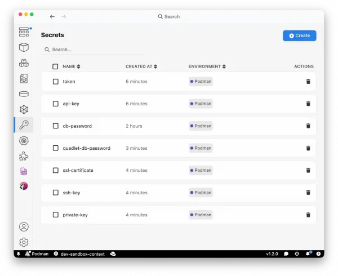Go back with the left arrow
The height and width of the screenshot is (276, 338).
52,16
